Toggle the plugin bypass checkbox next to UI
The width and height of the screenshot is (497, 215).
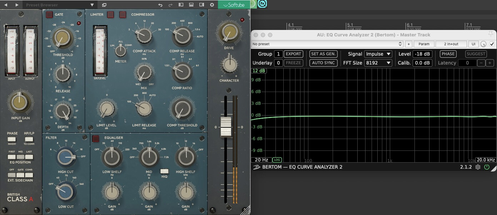coord(492,44)
